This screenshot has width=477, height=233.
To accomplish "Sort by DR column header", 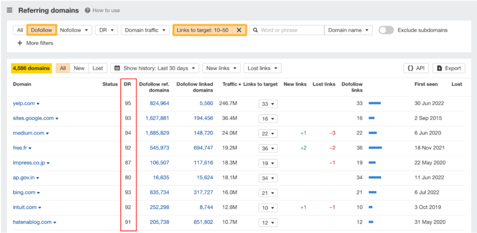I will coord(128,84).
